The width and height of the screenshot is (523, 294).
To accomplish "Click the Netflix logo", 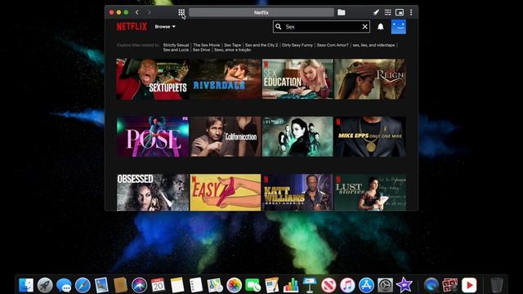I will pos(132,27).
